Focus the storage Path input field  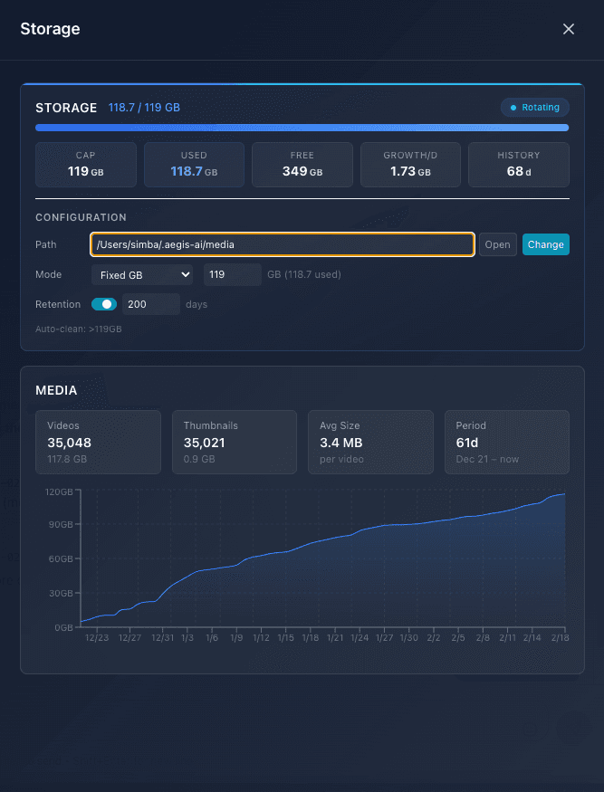tap(282, 244)
